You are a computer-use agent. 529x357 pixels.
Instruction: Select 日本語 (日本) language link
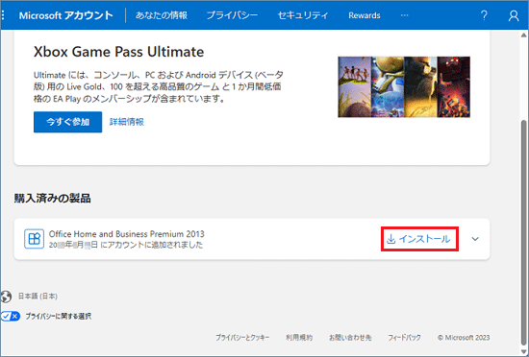tap(38, 297)
